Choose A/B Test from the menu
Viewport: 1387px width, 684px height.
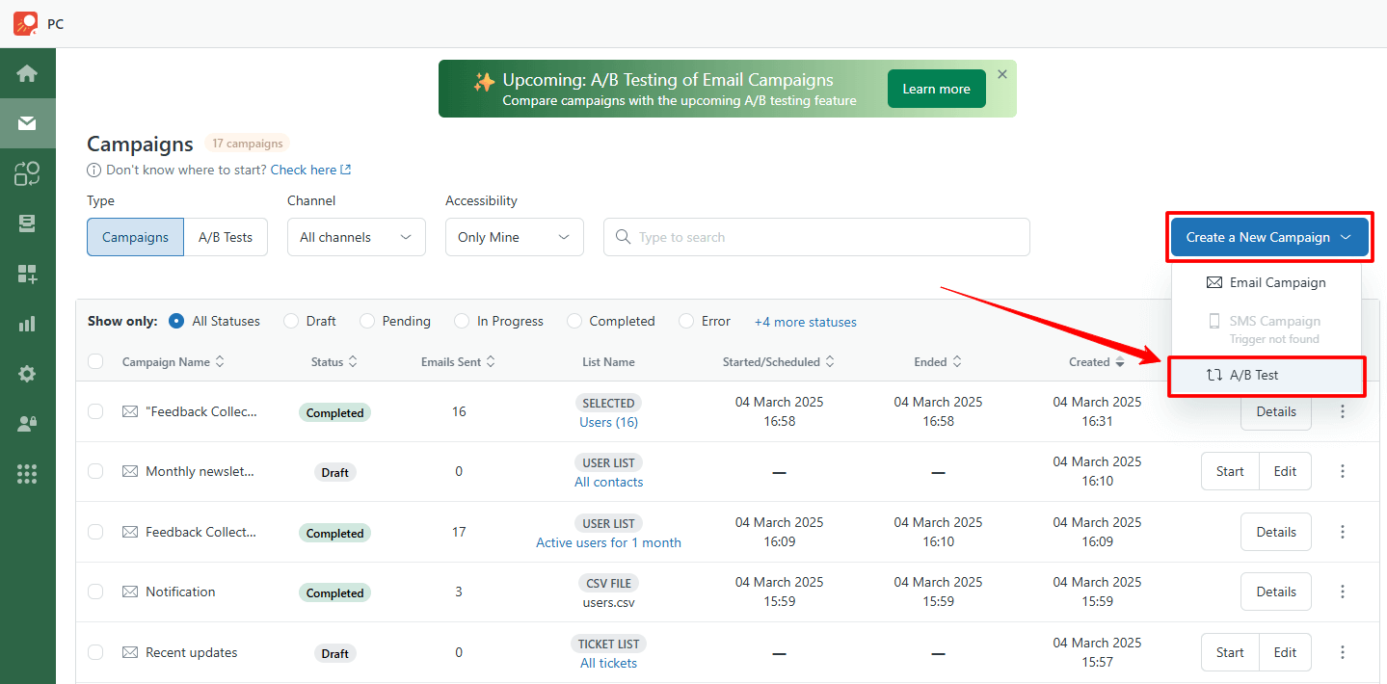pos(1267,375)
